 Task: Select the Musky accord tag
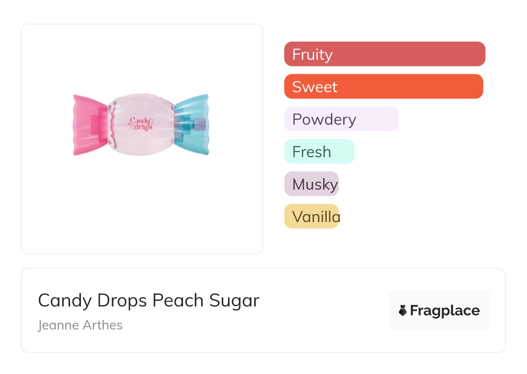click(x=312, y=184)
